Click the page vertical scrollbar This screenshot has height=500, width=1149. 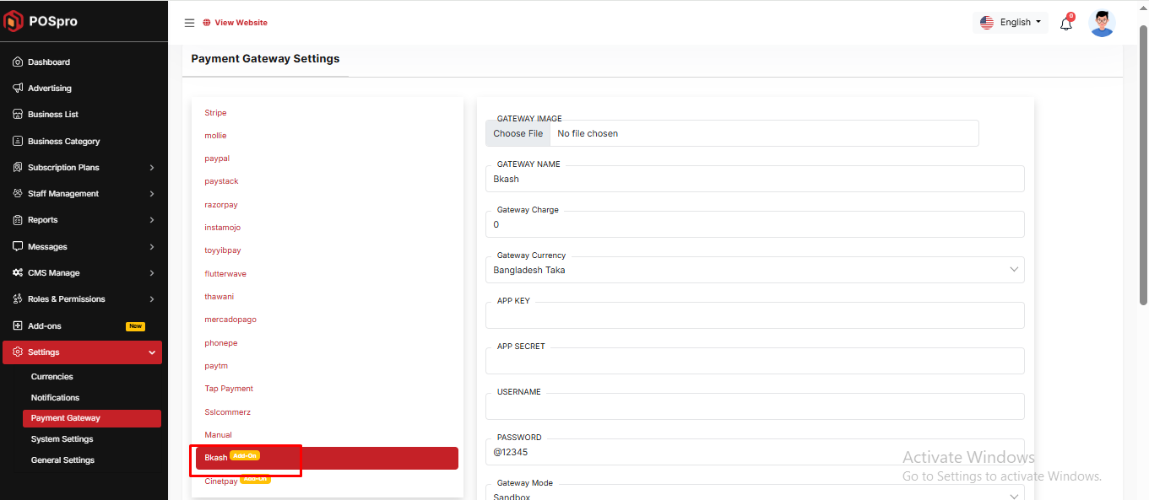pos(1143,169)
